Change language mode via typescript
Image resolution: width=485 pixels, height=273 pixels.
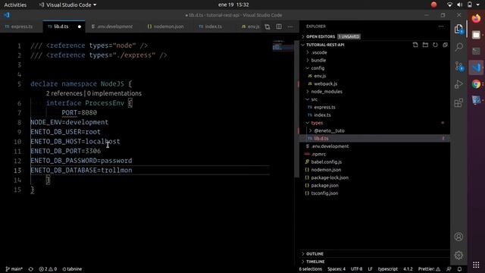click(387, 269)
